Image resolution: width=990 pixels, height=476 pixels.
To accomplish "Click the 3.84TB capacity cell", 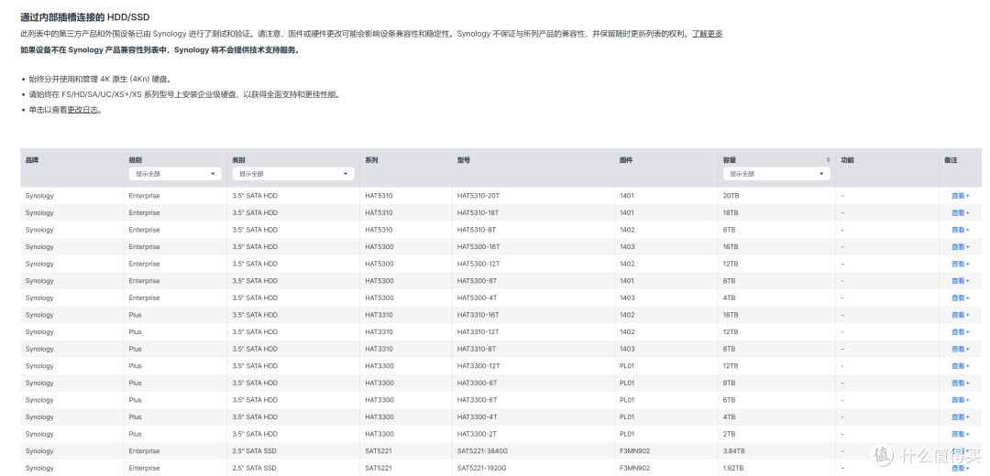I will [733, 451].
